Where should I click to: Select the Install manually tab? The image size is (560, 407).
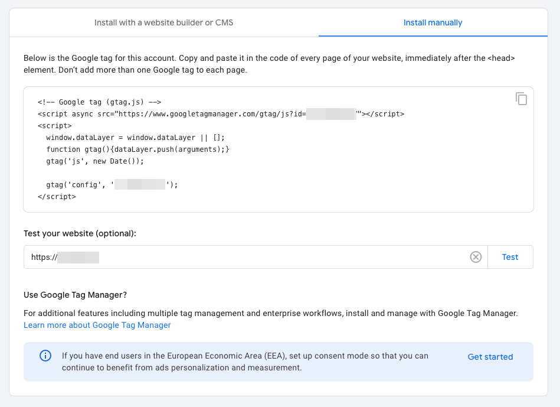(x=433, y=23)
